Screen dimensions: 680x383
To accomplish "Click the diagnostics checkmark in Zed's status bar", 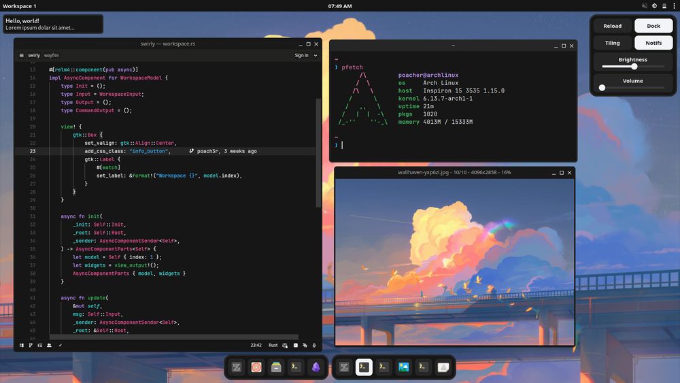I will pos(61,346).
